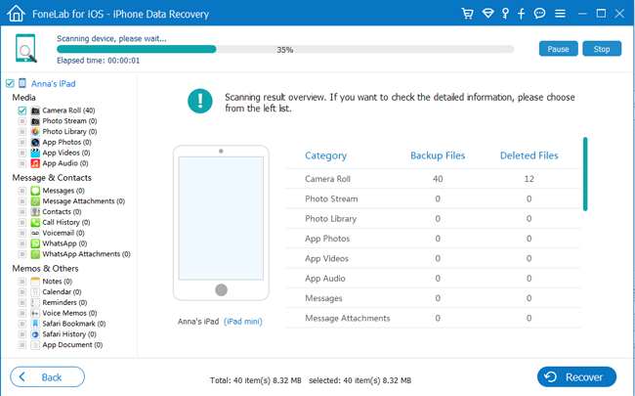Click the Photo Library colorful icon
The width and height of the screenshot is (635, 396).
[35, 131]
